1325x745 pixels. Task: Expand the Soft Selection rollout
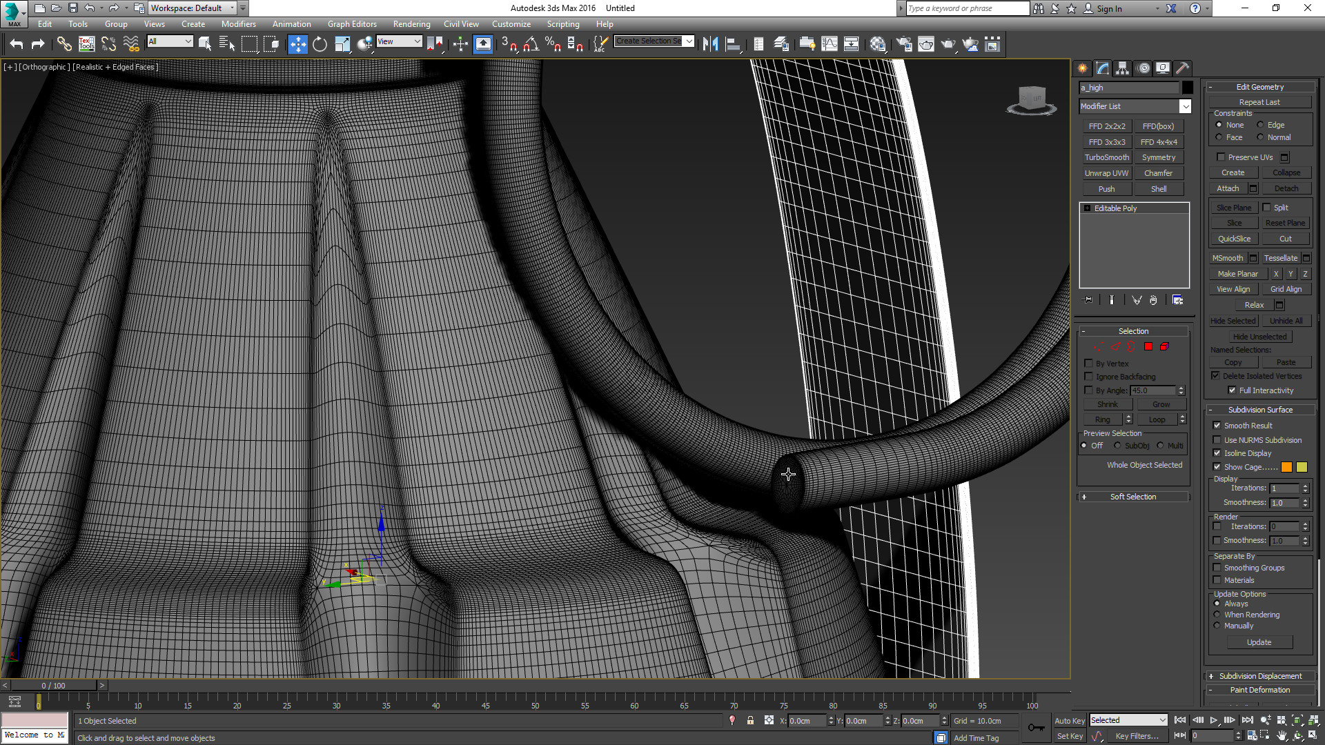click(1133, 497)
